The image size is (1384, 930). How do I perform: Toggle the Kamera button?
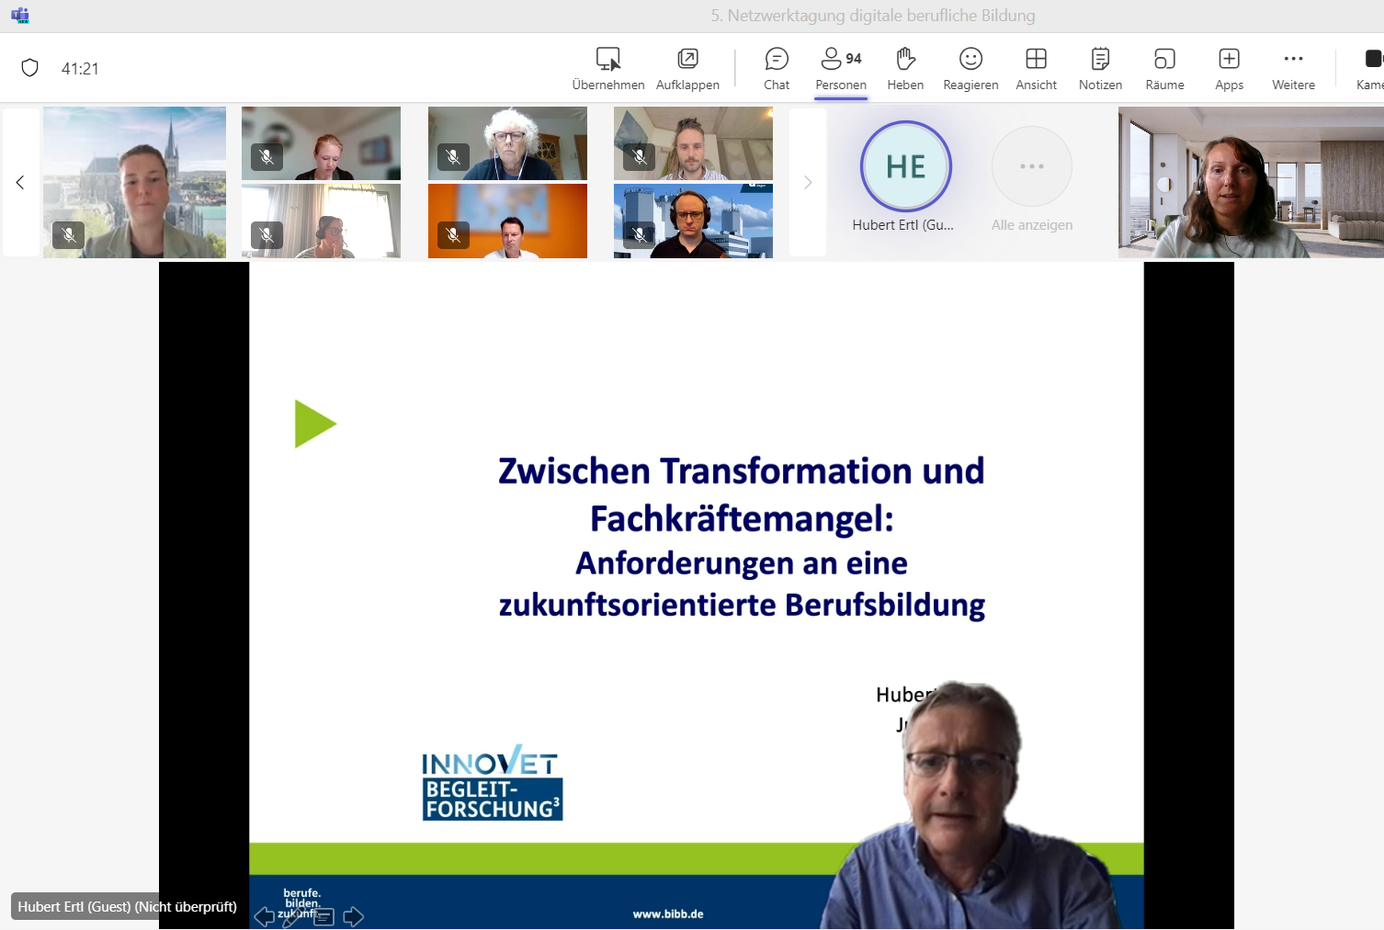pyautogui.click(x=1371, y=69)
